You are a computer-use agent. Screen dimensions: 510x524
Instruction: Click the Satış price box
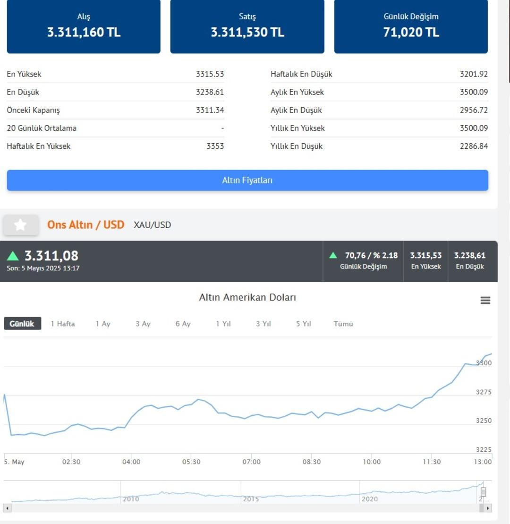pyautogui.click(x=247, y=26)
